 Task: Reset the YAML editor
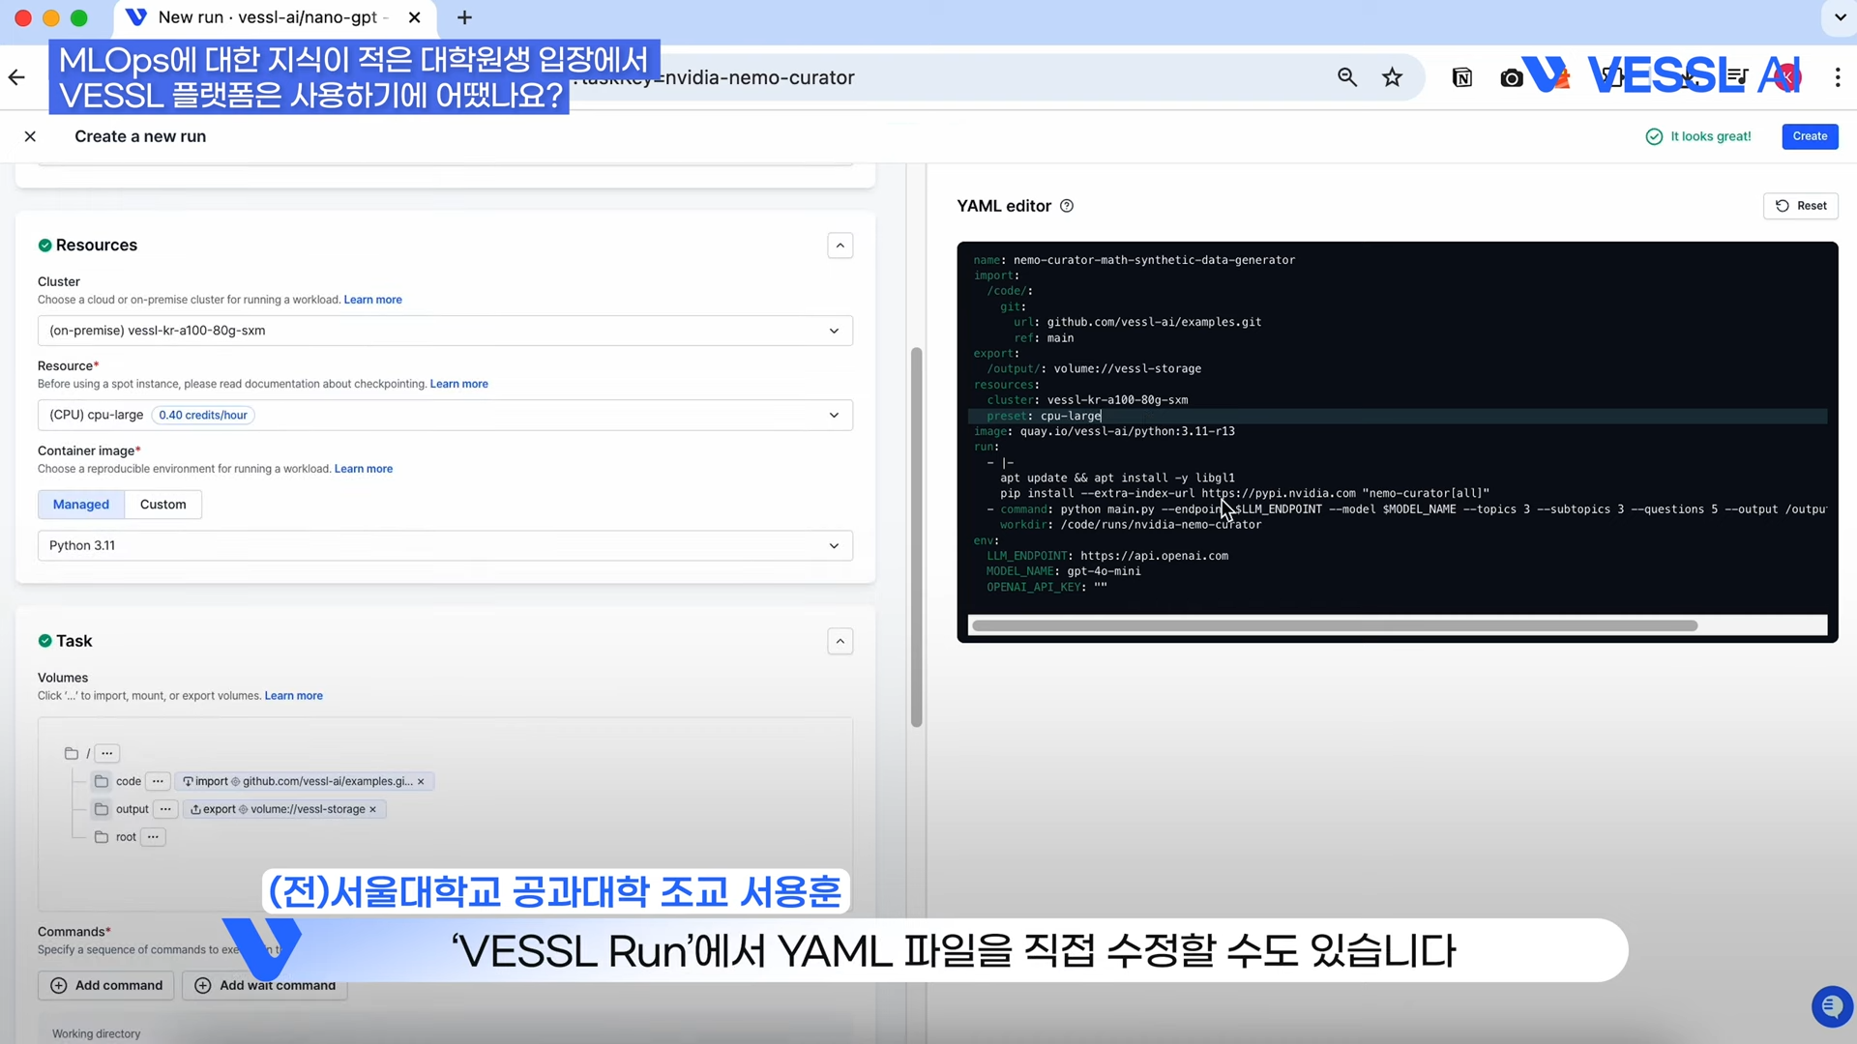1801,206
